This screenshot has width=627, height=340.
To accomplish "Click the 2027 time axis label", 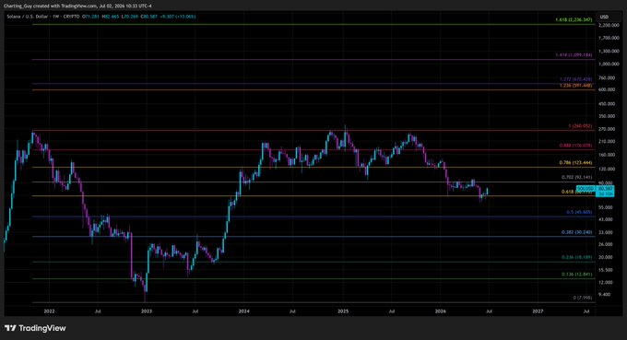I will coord(538,311).
